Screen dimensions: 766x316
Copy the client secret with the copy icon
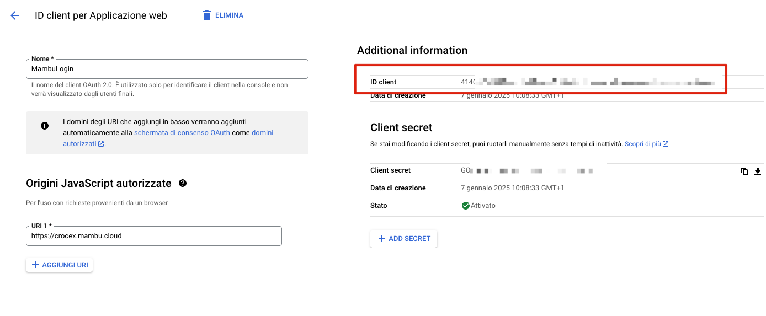pos(744,171)
